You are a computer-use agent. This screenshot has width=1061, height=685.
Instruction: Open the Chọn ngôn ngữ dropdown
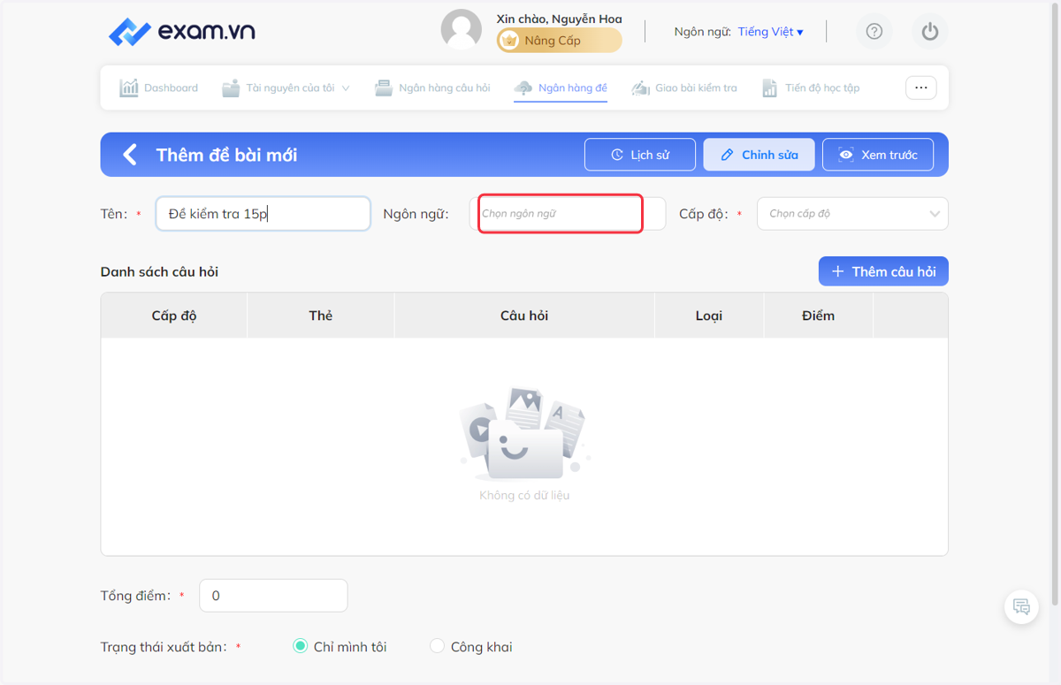click(x=568, y=214)
